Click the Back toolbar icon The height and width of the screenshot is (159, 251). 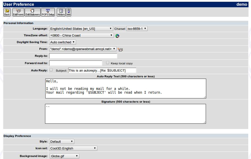tap(7, 12)
